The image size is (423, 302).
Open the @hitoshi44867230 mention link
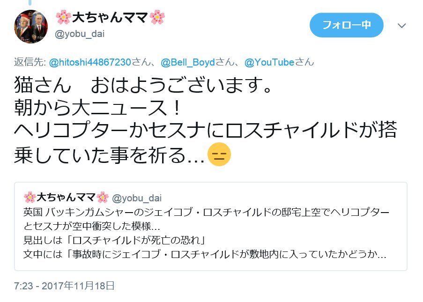click(x=90, y=62)
